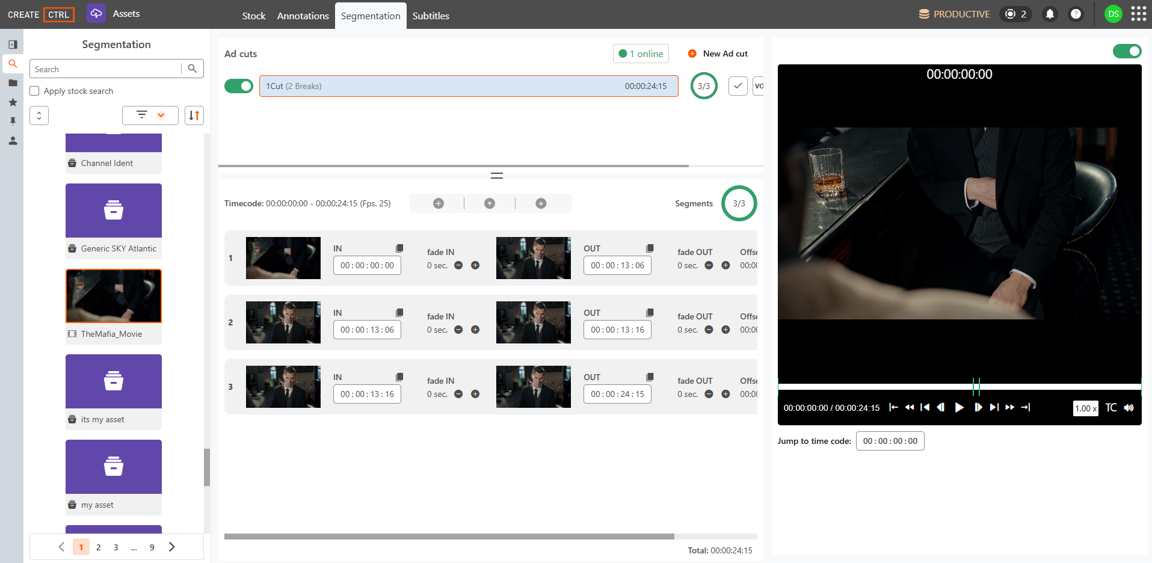Open the help question mark icon
Screen dimensions: 1152x563
pos(1076,14)
